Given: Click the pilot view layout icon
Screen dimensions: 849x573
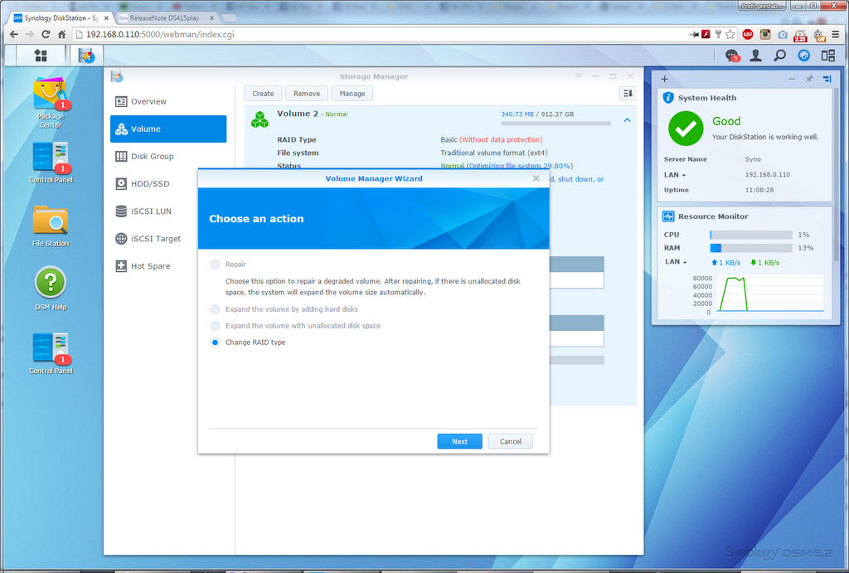Looking at the screenshot, I should [828, 56].
